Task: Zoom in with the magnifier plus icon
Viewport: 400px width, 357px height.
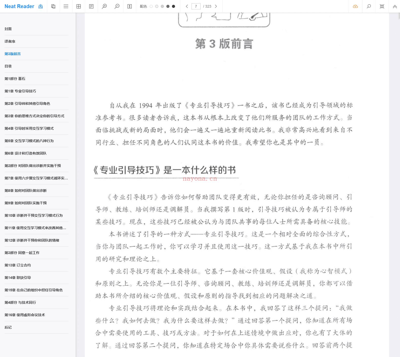Action: pyautogui.click(x=104, y=6)
